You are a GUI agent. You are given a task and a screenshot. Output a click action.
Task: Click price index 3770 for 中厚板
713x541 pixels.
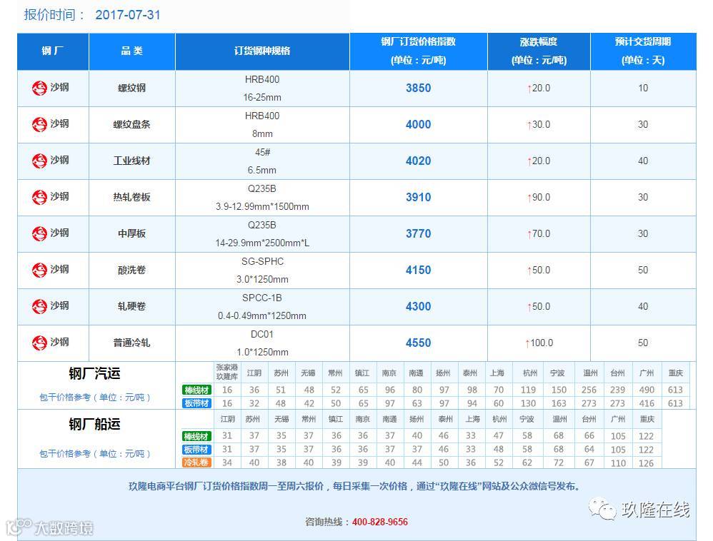click(x=419, y=233)
